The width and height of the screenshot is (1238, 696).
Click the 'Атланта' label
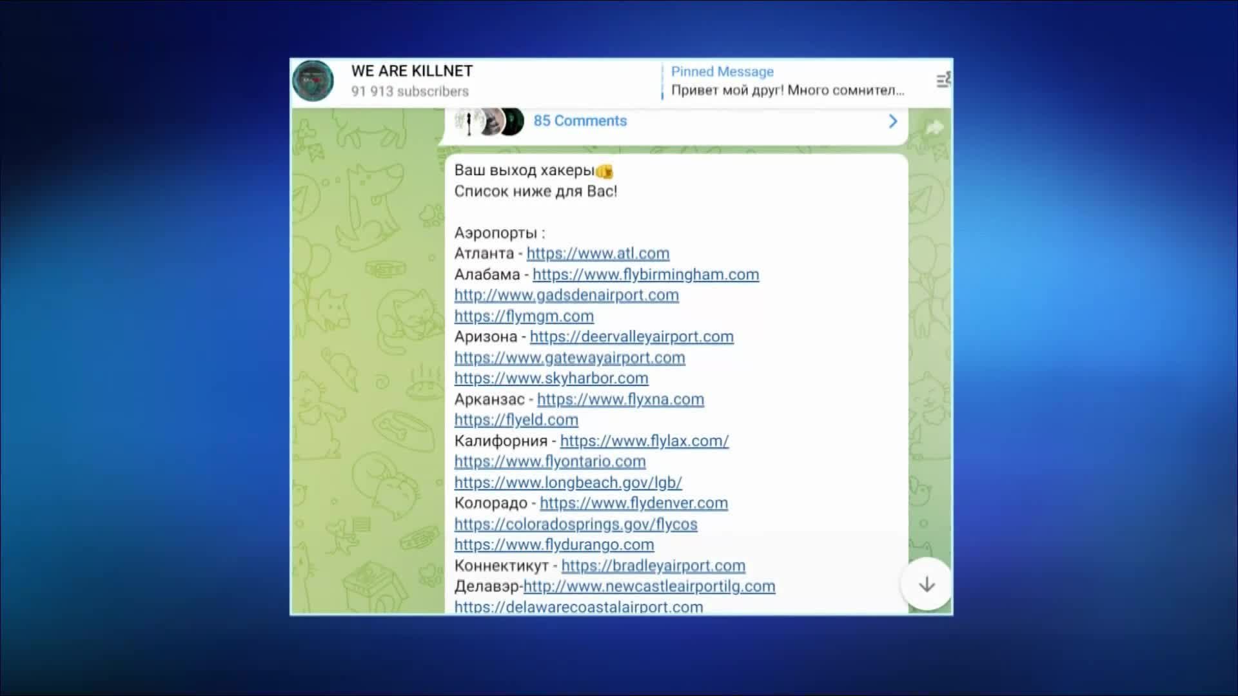point(484,253)
